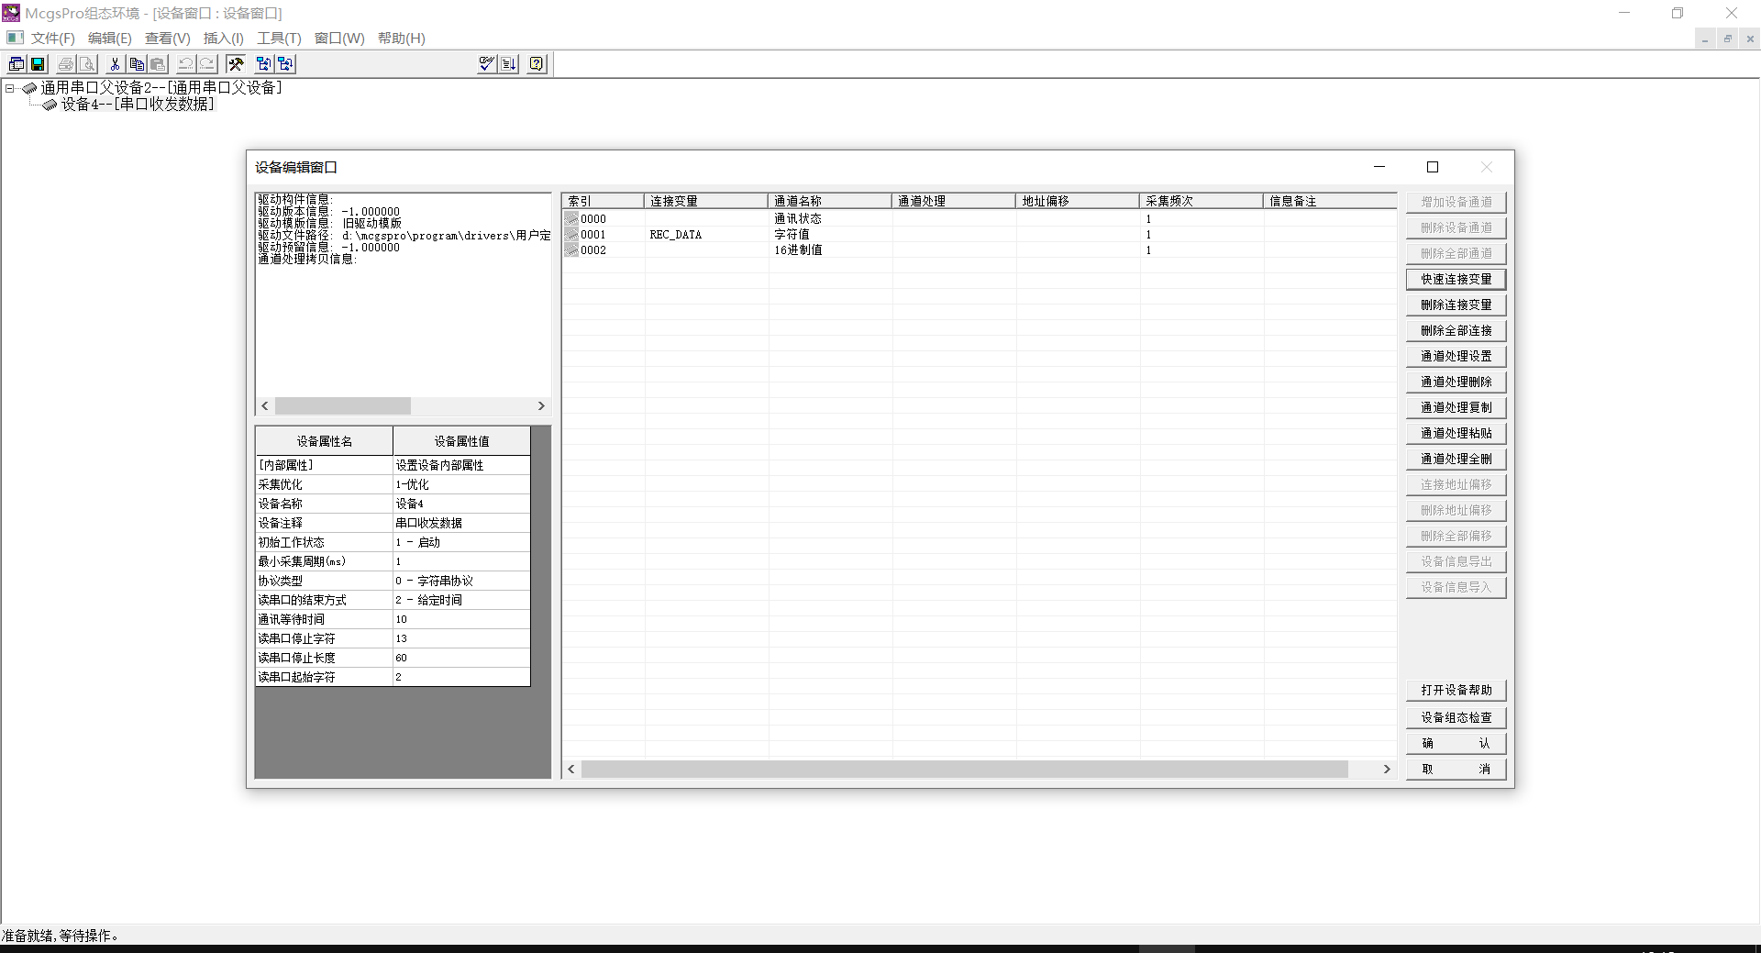1761x953 pixels.
Task: Click the move-device-down toolbar icon
Action: [x=285, y=63]
